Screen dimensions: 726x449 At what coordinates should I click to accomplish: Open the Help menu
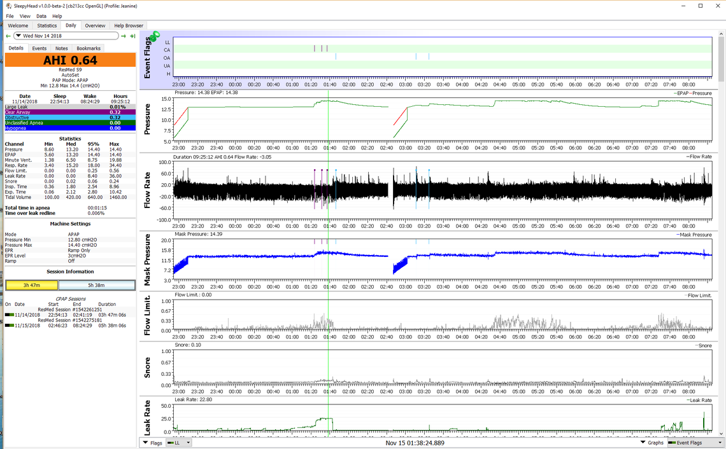[x=57, y=16]
